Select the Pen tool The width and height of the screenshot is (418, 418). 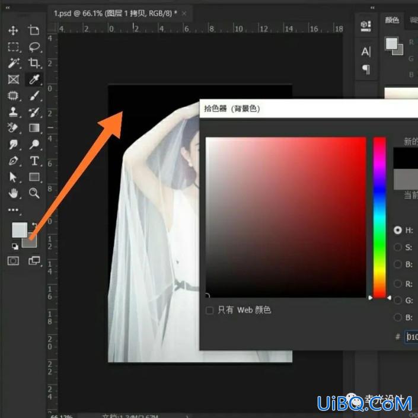pos(13,161)
